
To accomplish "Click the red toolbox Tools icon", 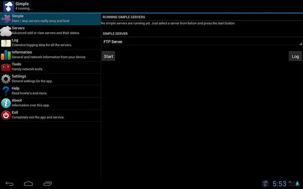I will 6,67.
